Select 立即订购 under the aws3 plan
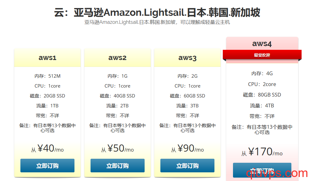 tap(187, 166)
